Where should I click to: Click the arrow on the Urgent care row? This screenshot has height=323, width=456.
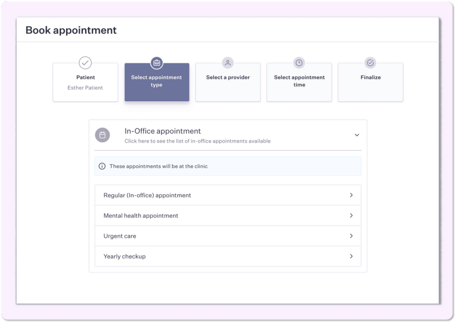tap(351, 236)
